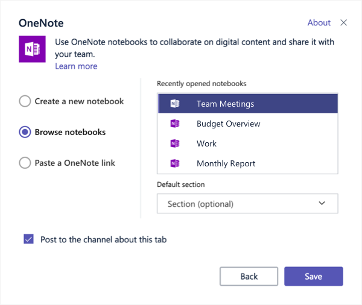This screenshot has height=305, width=362.
Task: Choose the Browse notebooks radio button
Action: pyautogui.click(x=25, y=132)
